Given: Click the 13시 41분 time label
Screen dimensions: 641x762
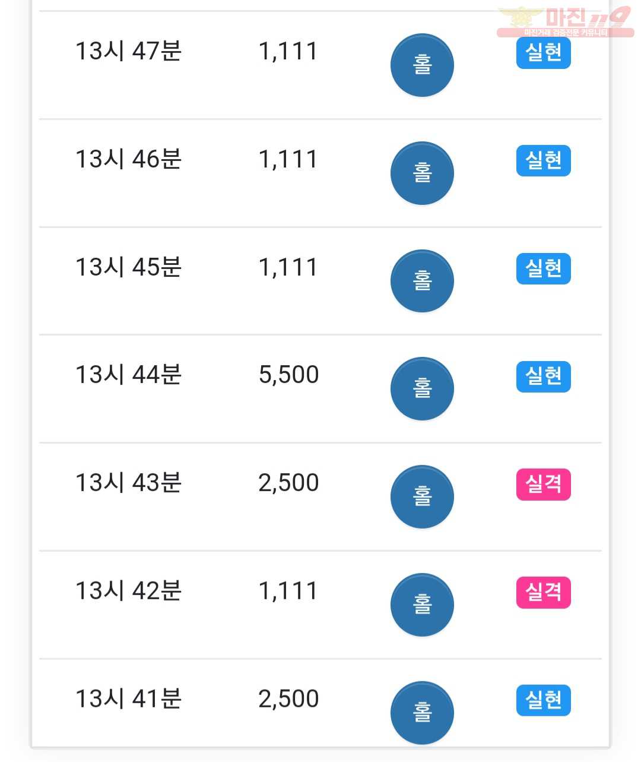Looking at the screenshot, I should coord(128,698).
